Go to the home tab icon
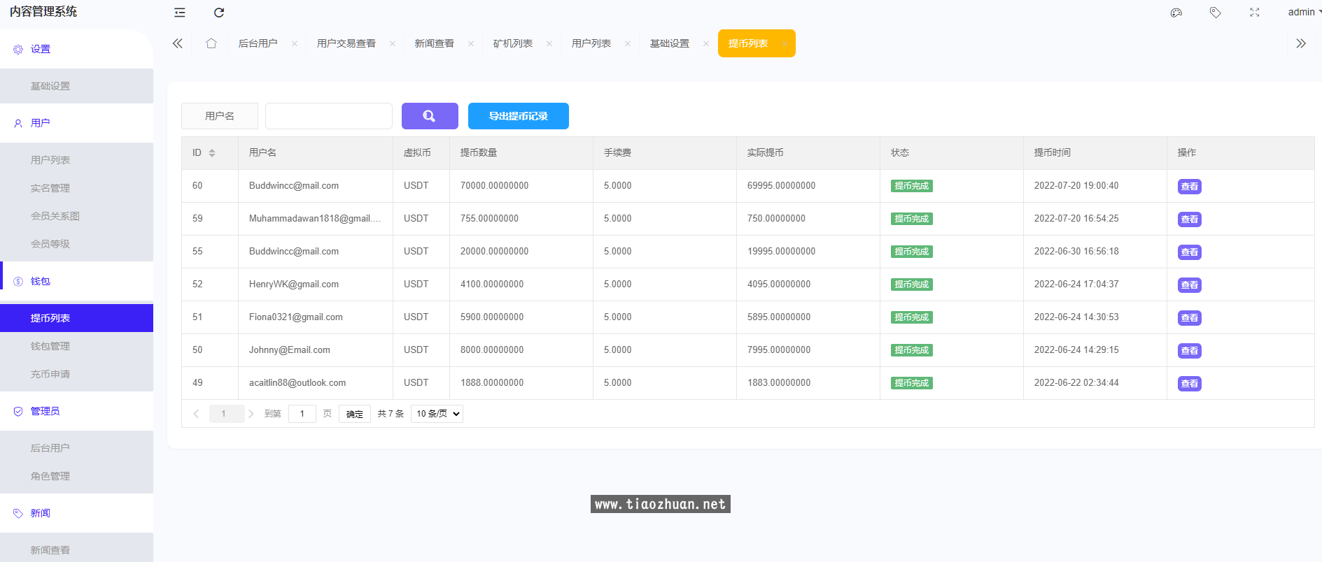This screenshot has width=1322, height=562. pyautogui.click(x=211, y=43)
